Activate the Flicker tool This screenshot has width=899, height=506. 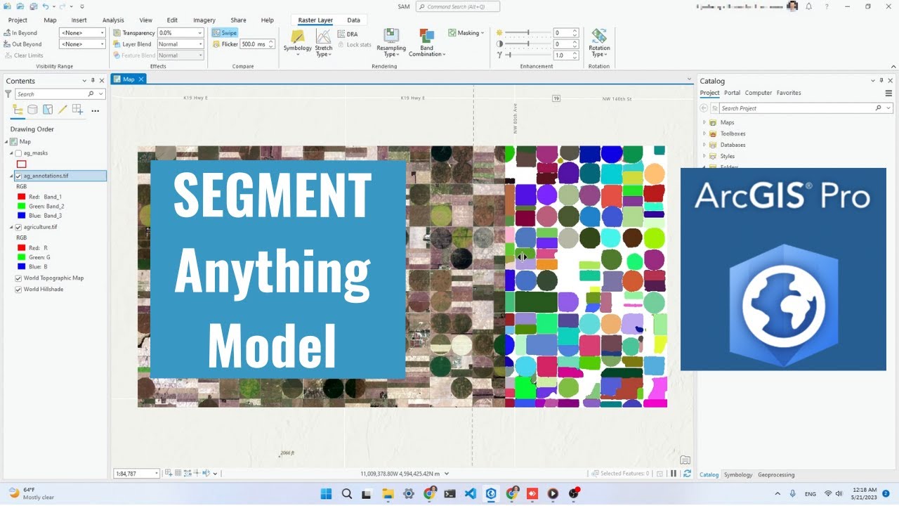tap(225, 44)
